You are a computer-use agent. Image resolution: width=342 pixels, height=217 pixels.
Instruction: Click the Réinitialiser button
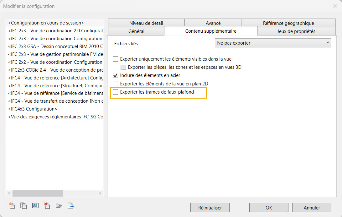tap(210, 208)
